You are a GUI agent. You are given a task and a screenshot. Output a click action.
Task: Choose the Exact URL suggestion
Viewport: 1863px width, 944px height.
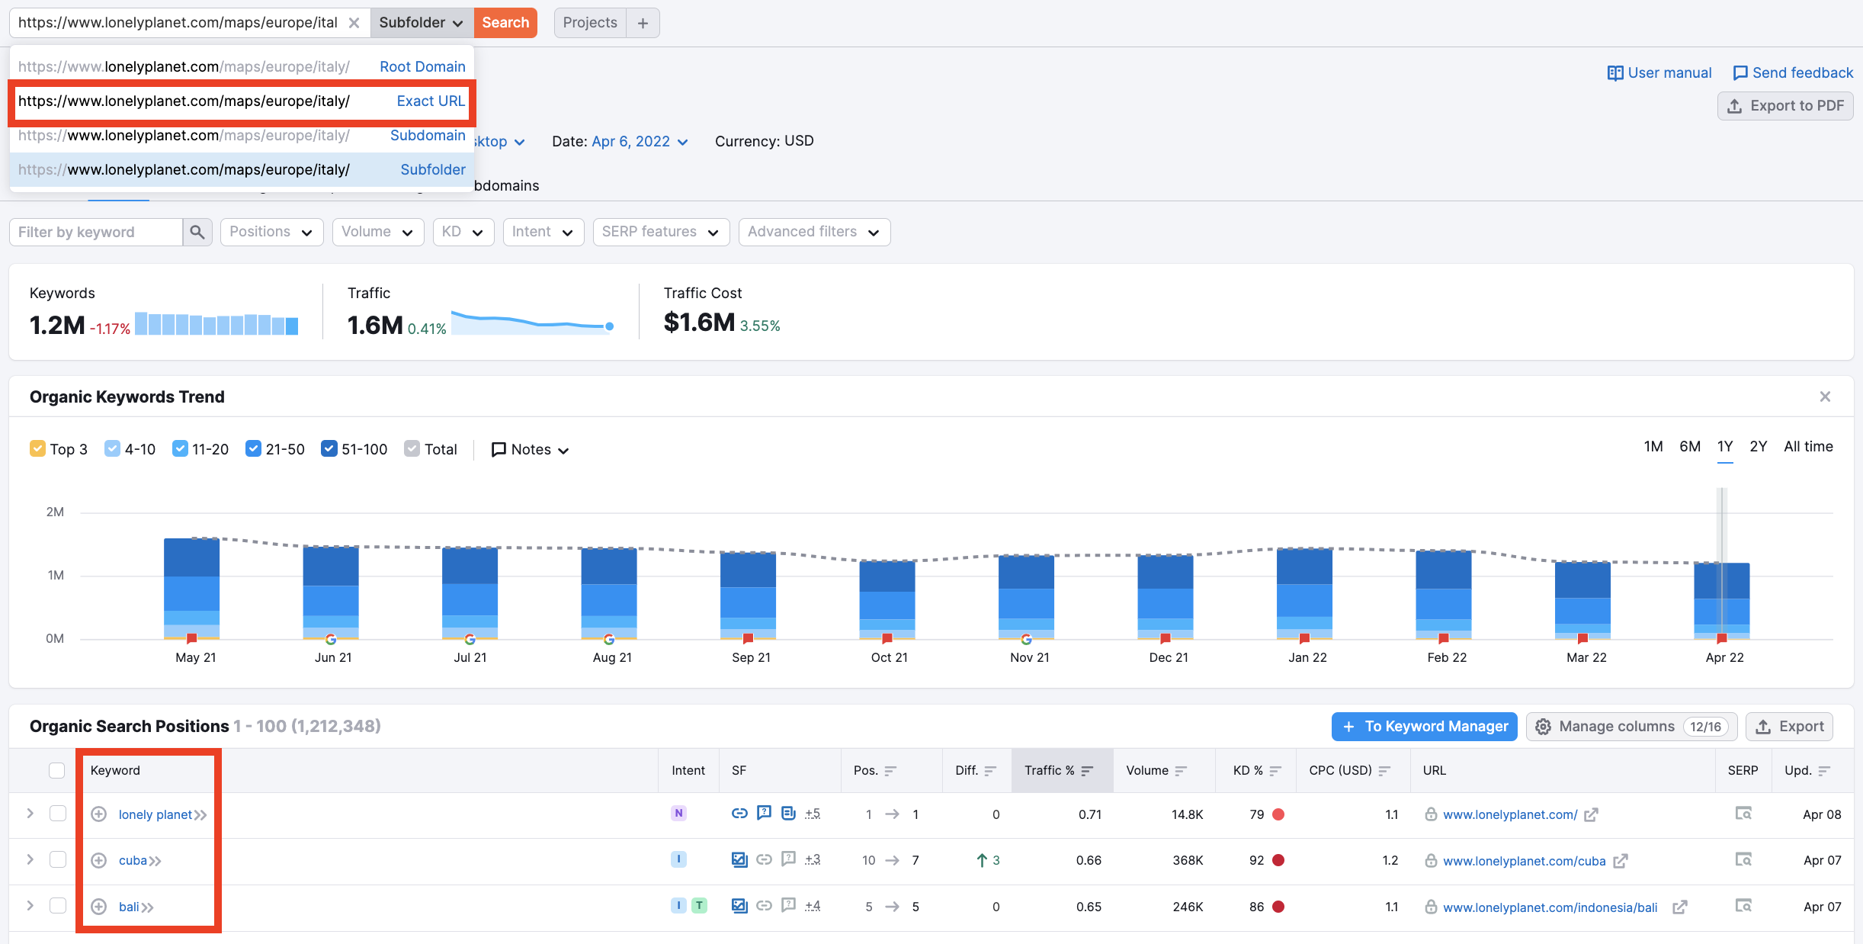(242, 101)
